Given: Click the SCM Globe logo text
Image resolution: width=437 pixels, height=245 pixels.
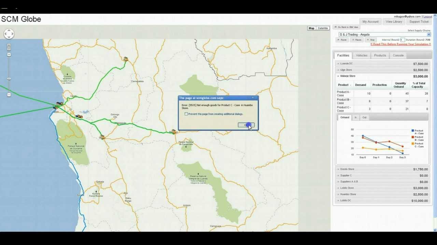Looking at the screenshot, I should 21,19.
